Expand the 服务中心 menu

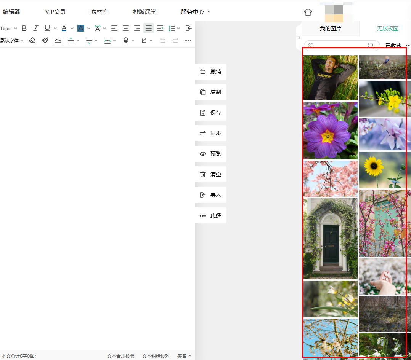click(x=196, y=12)
